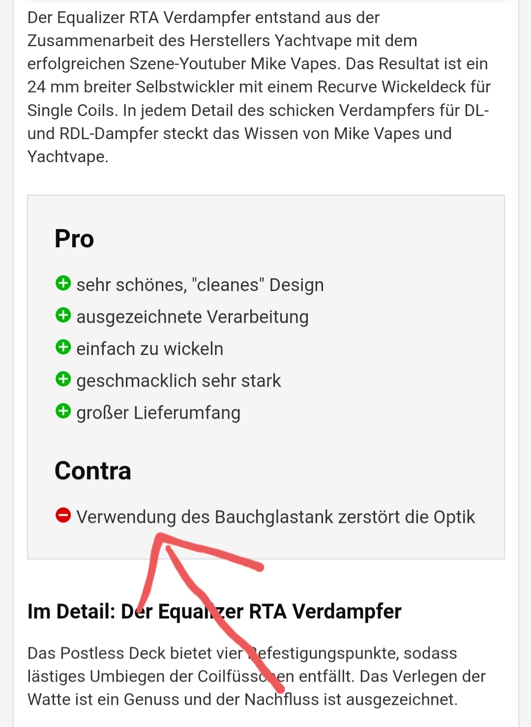Click plus icon beside großer Lieferumfang
531x727 pixels.
[x=63, y=411]
